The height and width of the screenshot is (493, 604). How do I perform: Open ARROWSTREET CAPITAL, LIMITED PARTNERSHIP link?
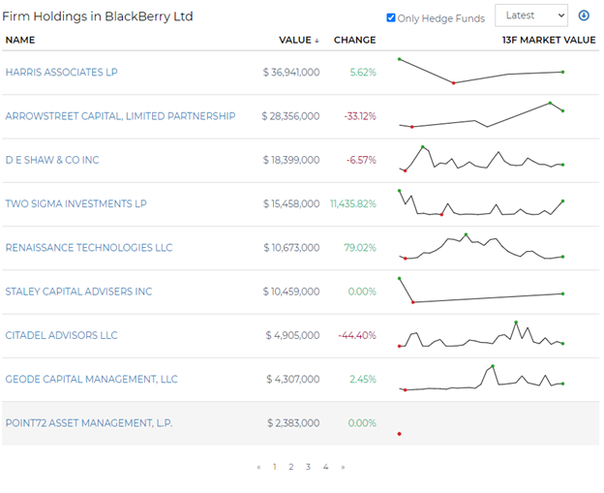pos(120,116)
